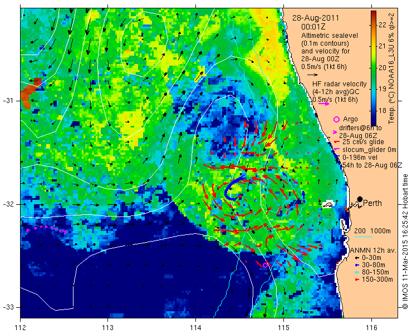
Task: Click the -32 latitude axis label
Action: click(8, 204)
